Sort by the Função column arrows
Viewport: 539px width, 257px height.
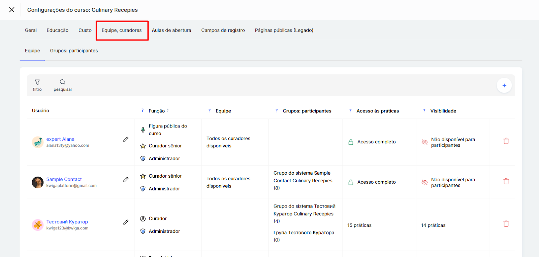point(168,111)
